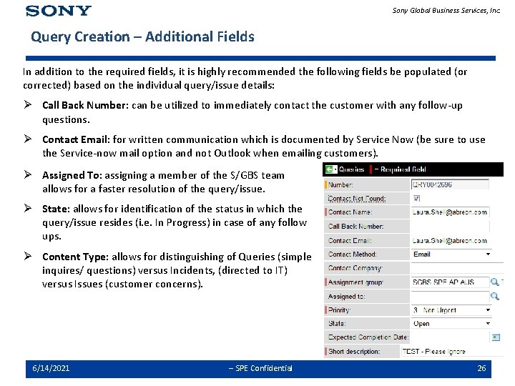Viewport: 515px width, 386px height.
Task: Click the slide page number 26
Action: pos(481,368)
